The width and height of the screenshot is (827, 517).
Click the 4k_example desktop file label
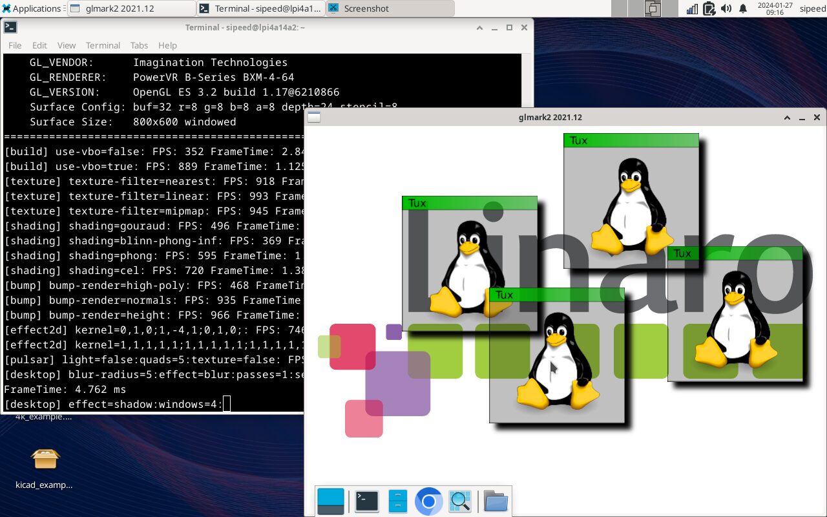click(43, 417)
